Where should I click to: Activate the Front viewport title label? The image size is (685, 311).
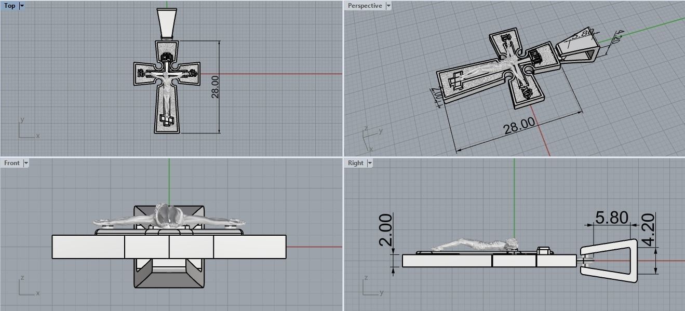pyautogui.click(x=12, y=163)
